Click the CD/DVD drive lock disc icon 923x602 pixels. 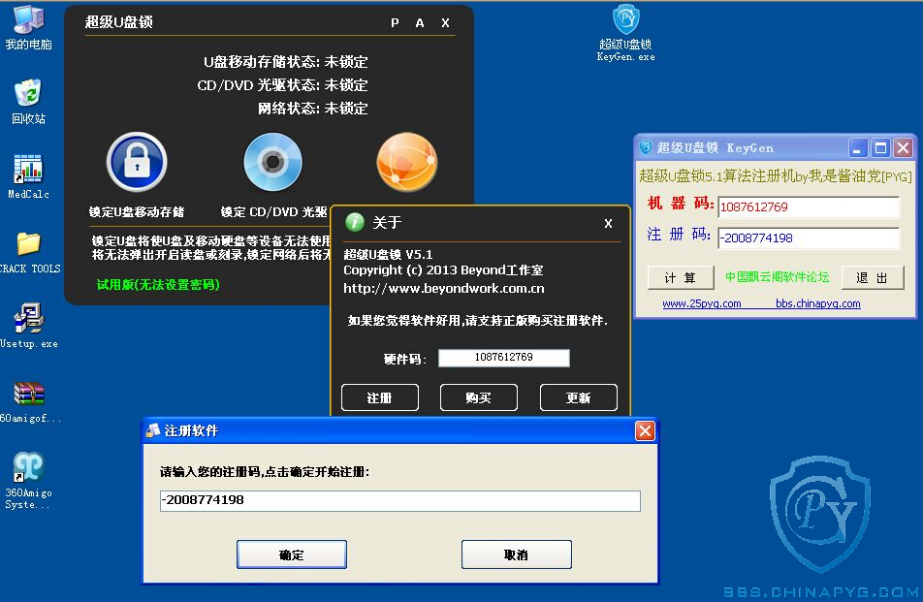coord(272,162)
